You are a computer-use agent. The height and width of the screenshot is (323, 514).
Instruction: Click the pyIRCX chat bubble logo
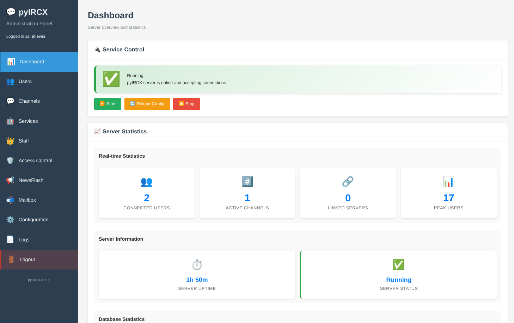pos(11,12)
